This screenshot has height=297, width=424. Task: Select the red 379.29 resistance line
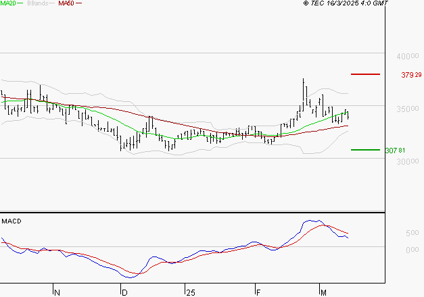[x=365, y=74]
